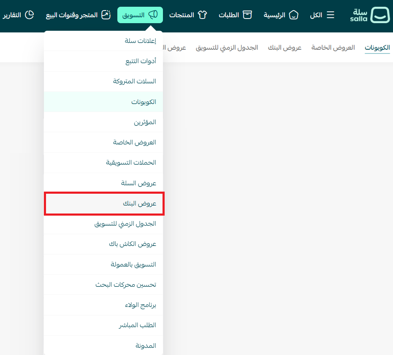
Task: Open المدونة at the bottom of the menu
Action: [x=146, y=346]
